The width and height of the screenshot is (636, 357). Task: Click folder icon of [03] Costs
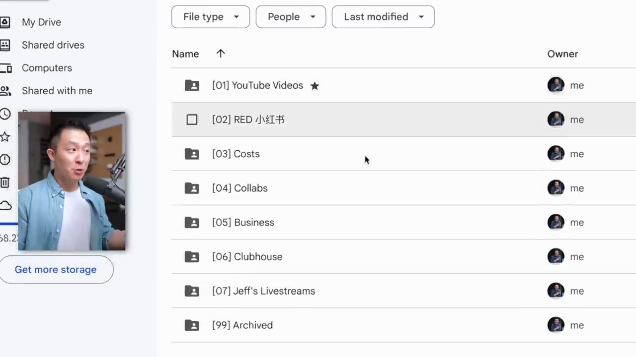[192, 154]
